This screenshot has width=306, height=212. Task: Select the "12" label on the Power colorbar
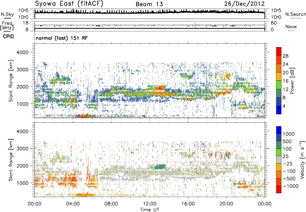285,90
